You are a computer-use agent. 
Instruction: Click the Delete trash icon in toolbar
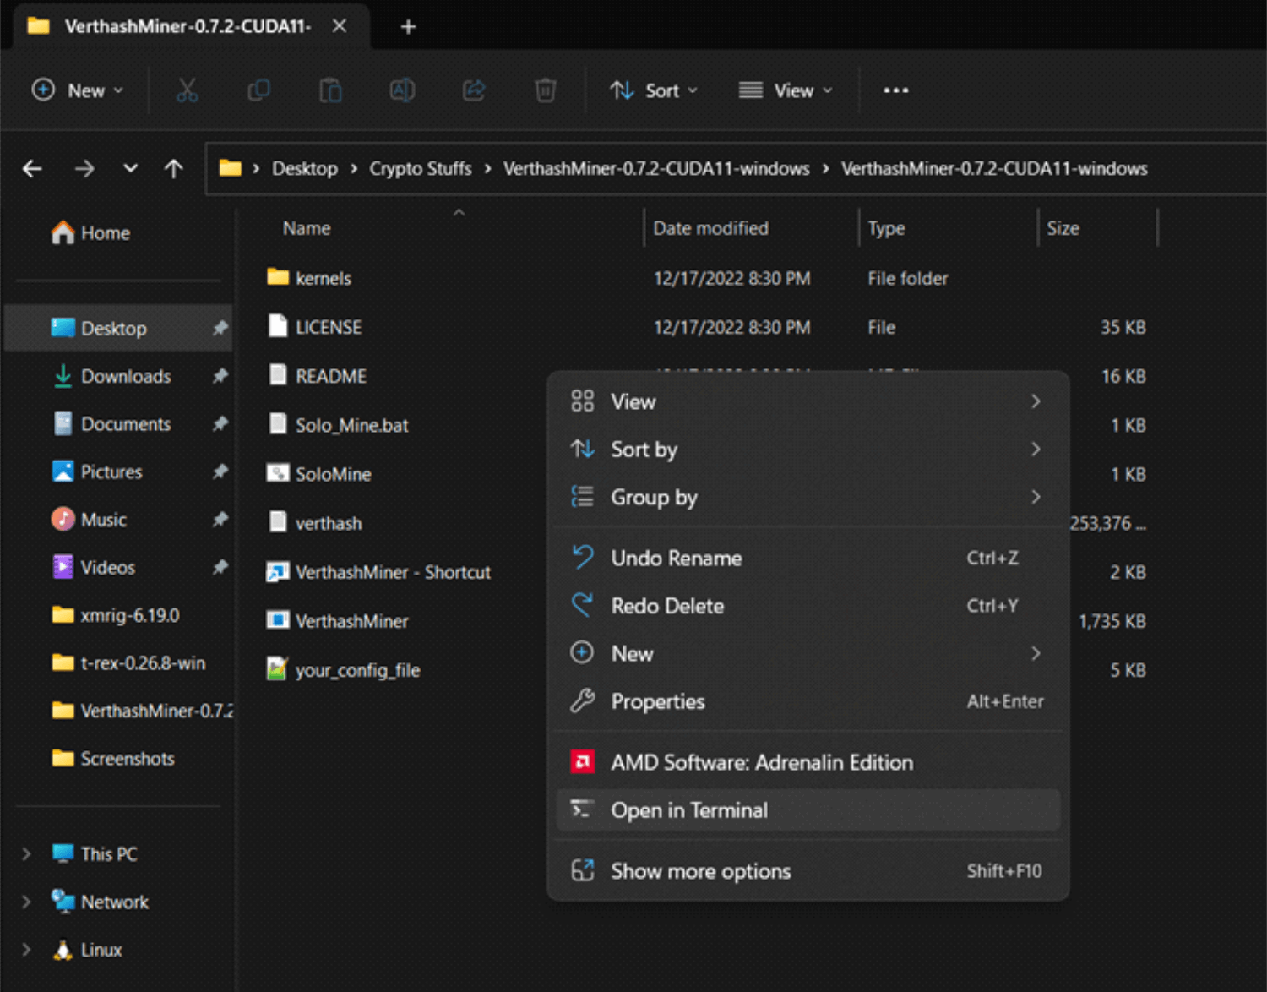546,90
